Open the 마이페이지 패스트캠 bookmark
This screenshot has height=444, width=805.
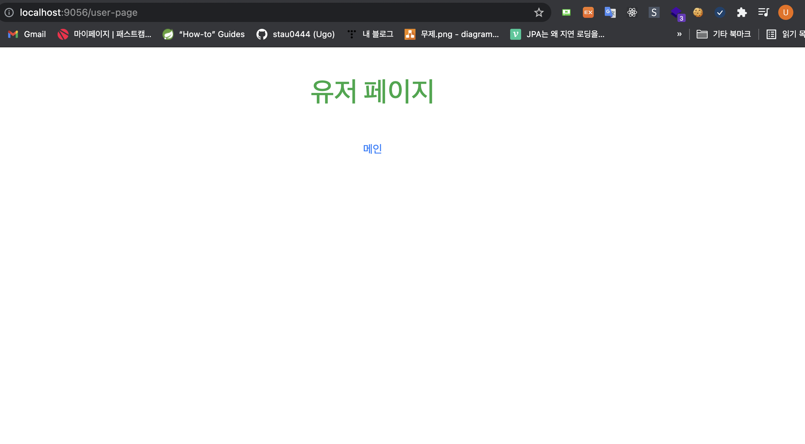(x=104, y=34)
